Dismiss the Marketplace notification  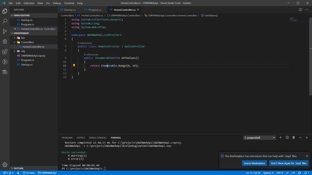307,156
